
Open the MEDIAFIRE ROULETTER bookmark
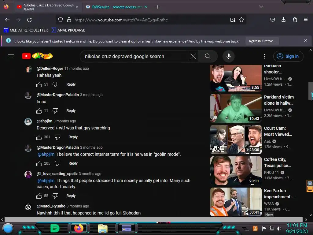[26, 30]
